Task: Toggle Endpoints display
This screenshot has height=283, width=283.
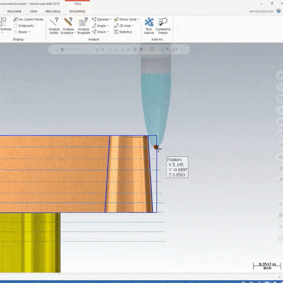Action: 24,25
